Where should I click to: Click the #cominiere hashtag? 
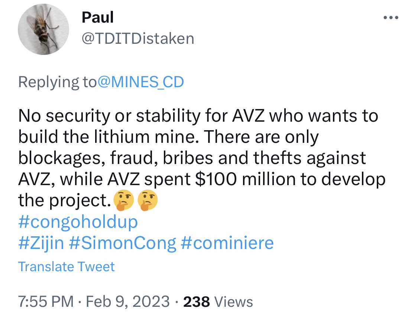pos(227,243)
